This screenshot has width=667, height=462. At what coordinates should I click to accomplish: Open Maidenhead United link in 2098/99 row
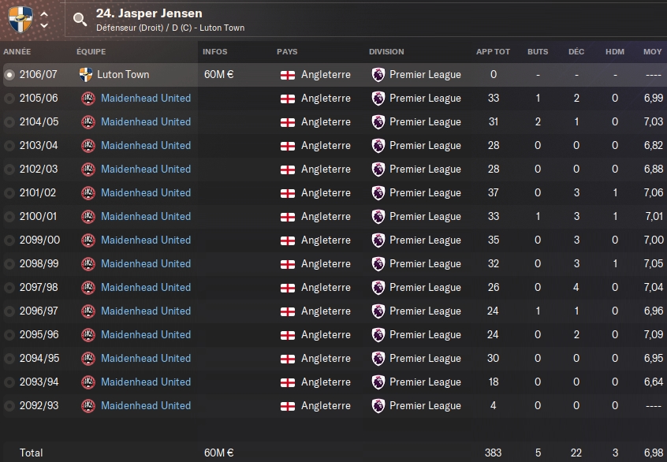coord(146,264)
